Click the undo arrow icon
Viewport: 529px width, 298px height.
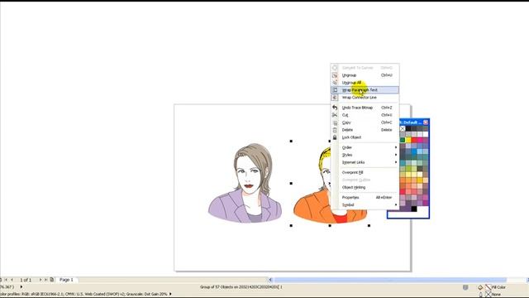tap(335, 108)
